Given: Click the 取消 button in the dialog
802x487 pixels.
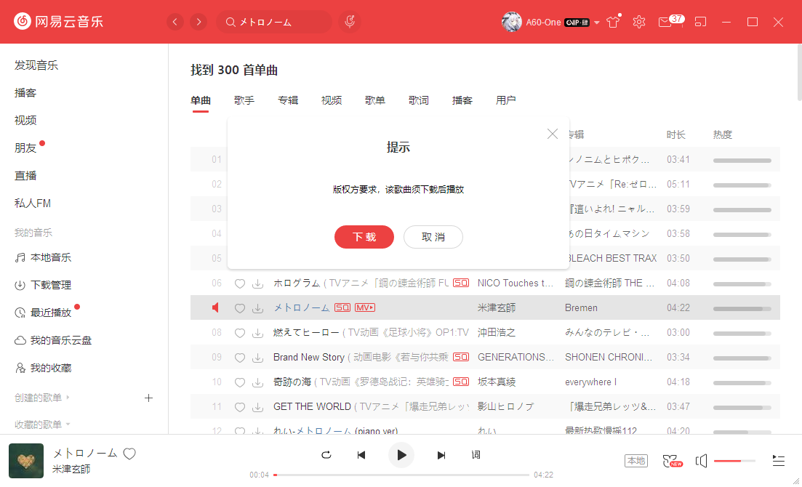Looking at the screenshot, I should tap(433, 237).
